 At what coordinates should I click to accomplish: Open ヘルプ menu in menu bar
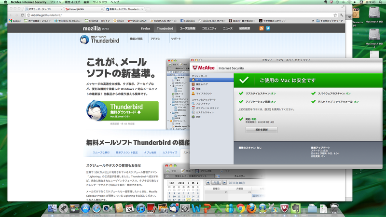(x=115, y=2)
